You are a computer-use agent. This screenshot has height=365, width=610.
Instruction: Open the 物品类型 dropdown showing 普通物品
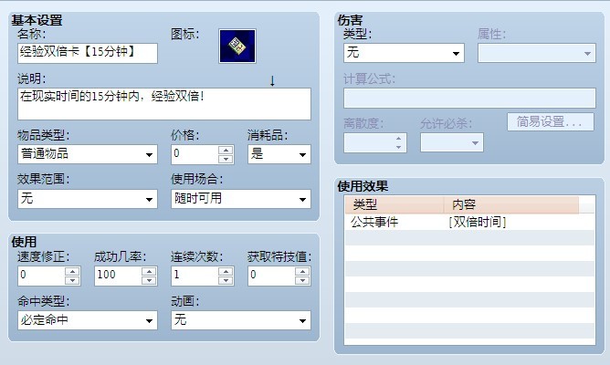click(x=88, y=154)
